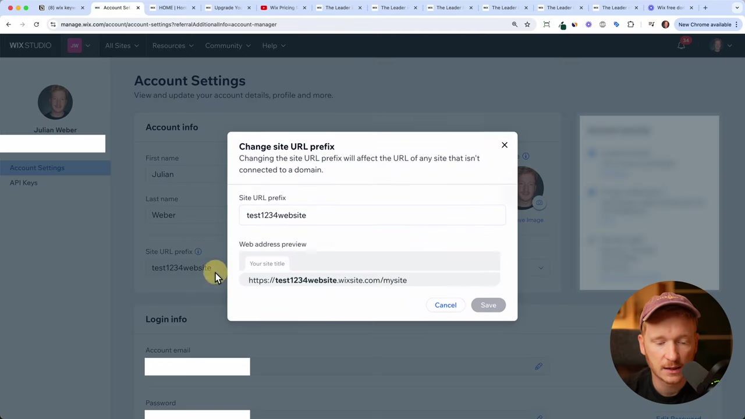
Task: Click the screenshot capture extension icon
Action: 547,24
